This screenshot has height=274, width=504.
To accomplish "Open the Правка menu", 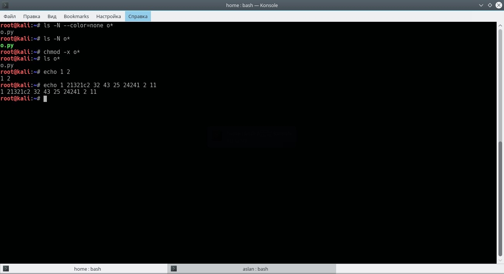I will [x=31, y=16].
